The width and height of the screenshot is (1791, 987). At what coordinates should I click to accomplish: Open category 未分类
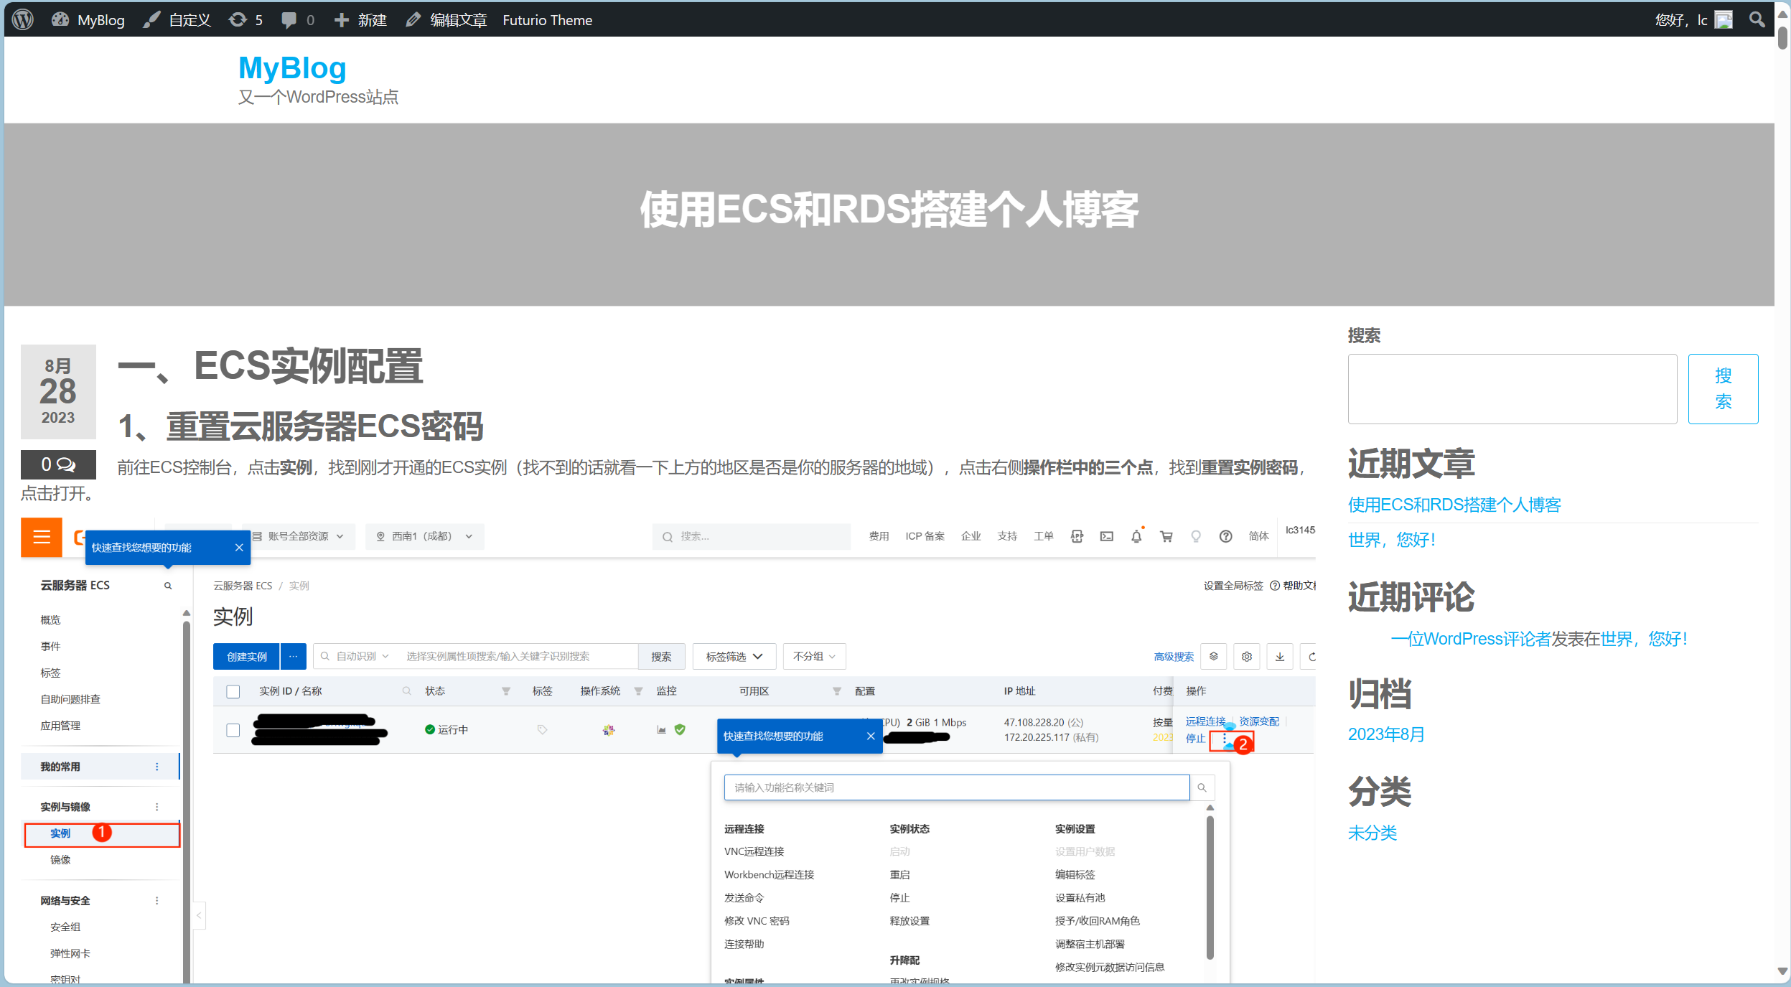point(1373,833)
